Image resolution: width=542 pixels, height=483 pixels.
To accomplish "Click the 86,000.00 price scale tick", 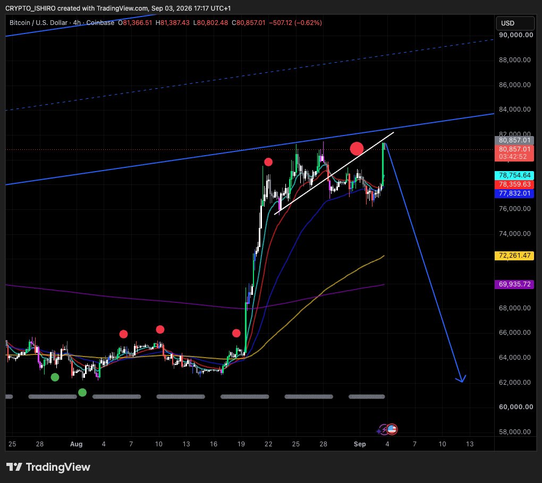I will (515, 84).
